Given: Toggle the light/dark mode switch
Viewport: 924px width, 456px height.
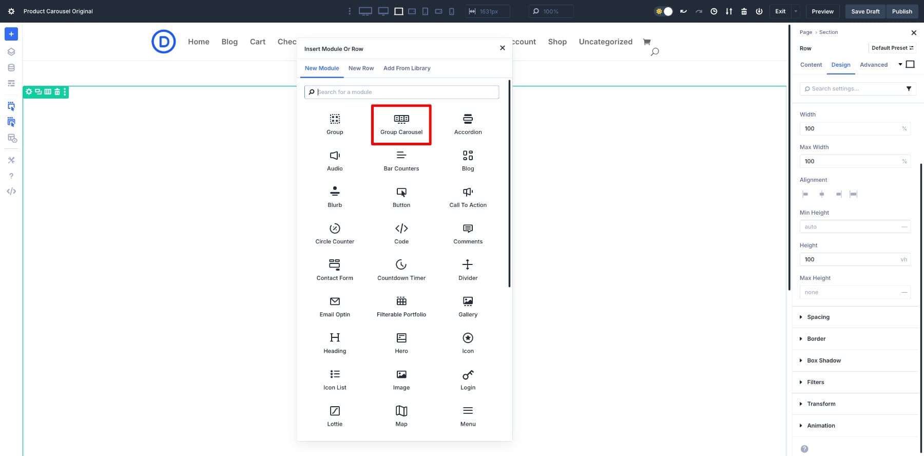Looking at the screenshot, I should (x=664, y=11).
